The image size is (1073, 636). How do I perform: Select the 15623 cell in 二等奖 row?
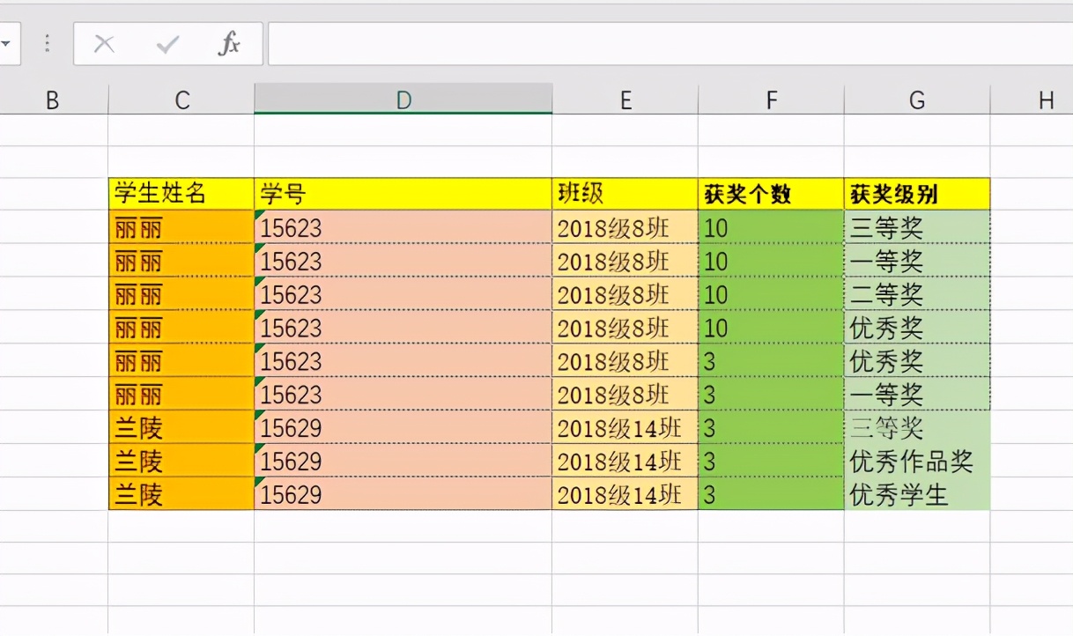click(403, 294)
